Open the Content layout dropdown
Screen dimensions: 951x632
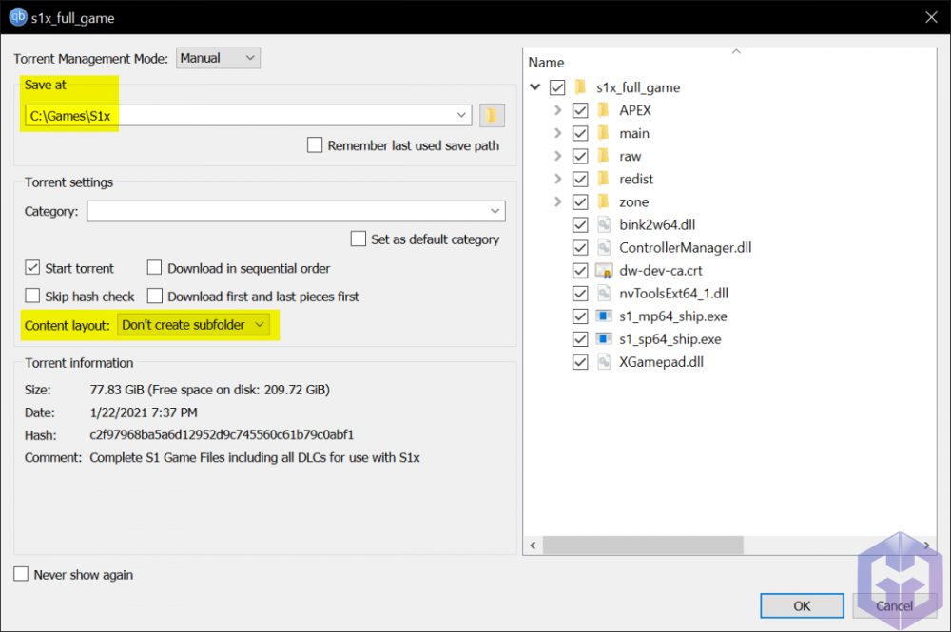tap(193, 325)
